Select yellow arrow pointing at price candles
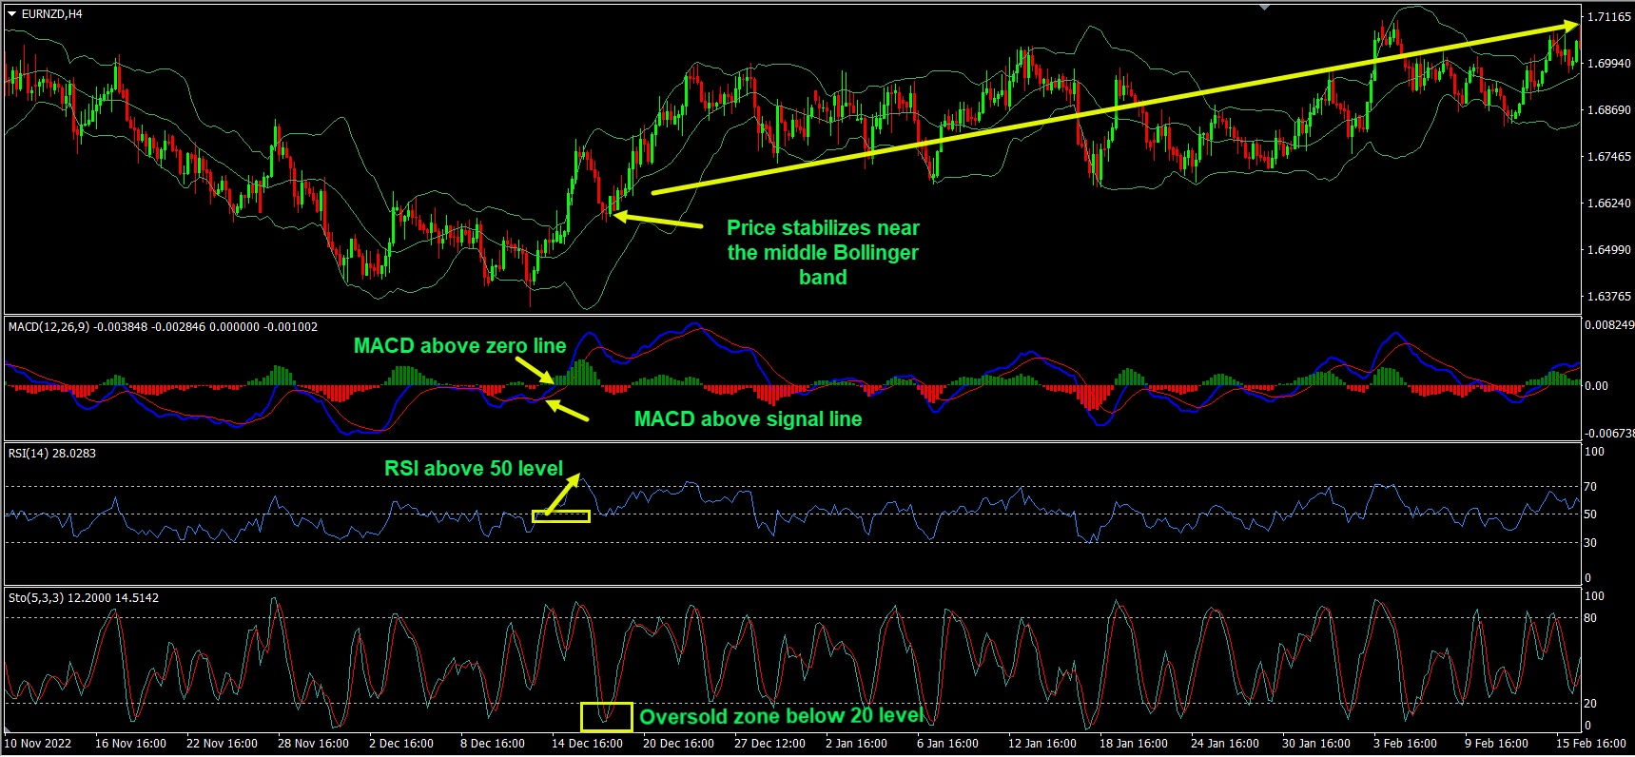Image resolution: width=1635 pixels, height=757 pixels. click(x=659, y=221)
